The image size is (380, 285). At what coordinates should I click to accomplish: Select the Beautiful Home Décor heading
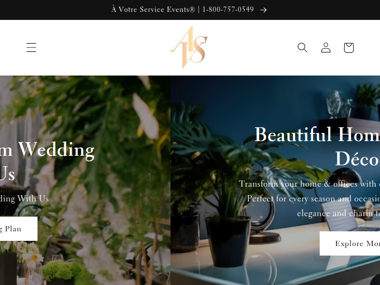click(317, 146)
